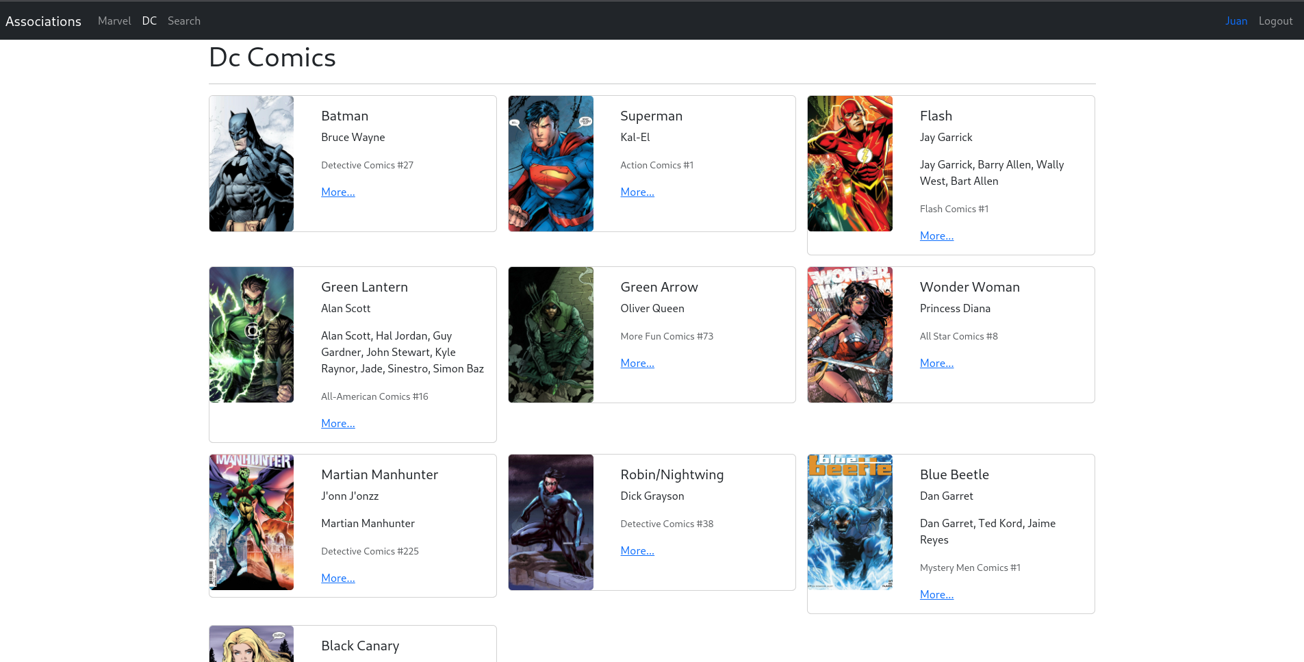Click All Star Comics #8 text
The image size is (1304, 662).
click(x=959, y=337)
